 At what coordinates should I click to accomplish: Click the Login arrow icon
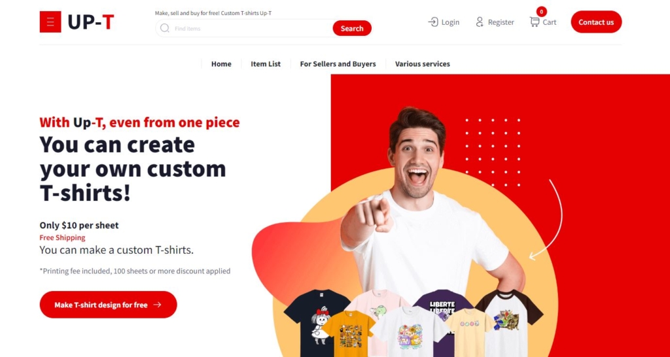click(x=433, y=22)
